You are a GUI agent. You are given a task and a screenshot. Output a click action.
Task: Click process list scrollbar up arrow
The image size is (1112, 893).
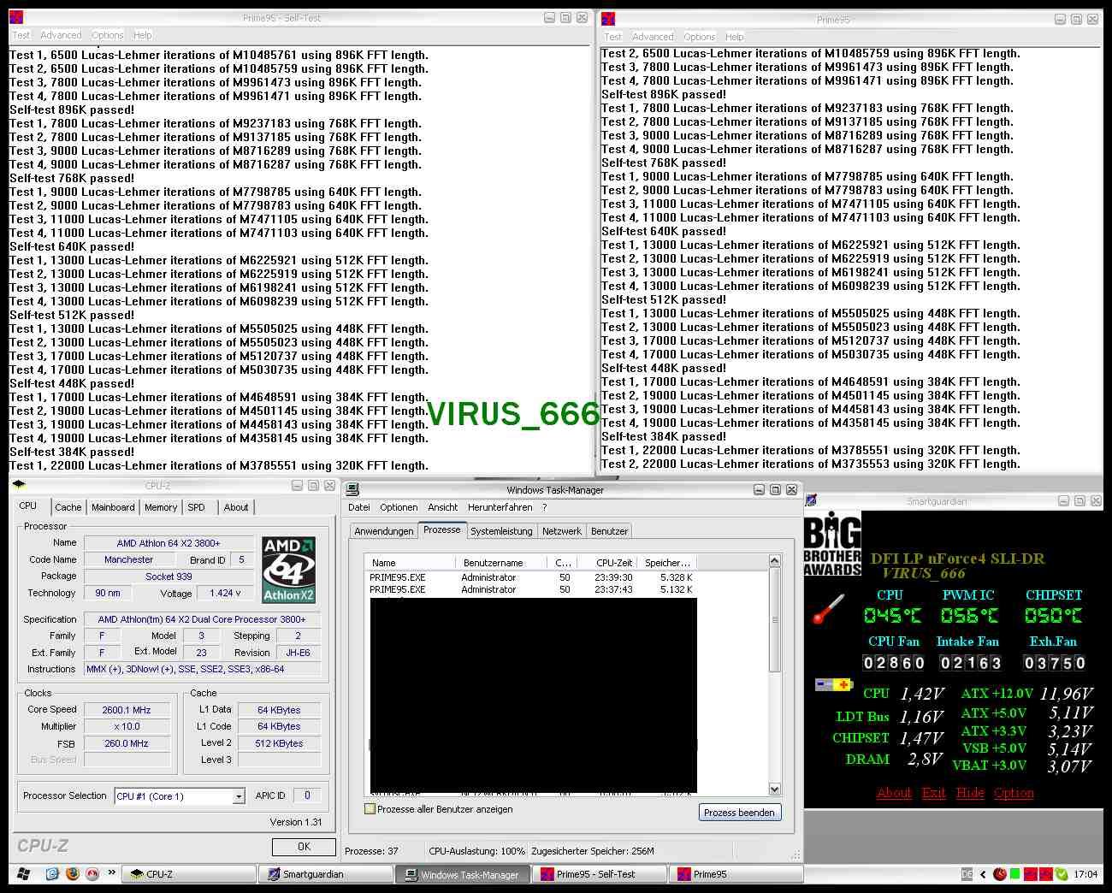click(x=775, y=561)
